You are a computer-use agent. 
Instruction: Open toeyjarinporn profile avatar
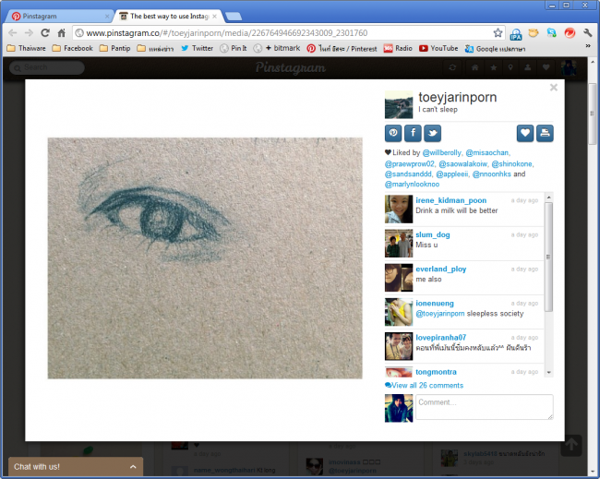pos(399,104)
